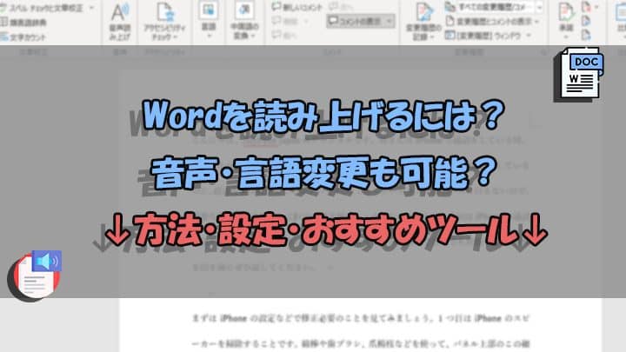
Task: Open the Language (言語) dropdown
Action: (209, 20)
